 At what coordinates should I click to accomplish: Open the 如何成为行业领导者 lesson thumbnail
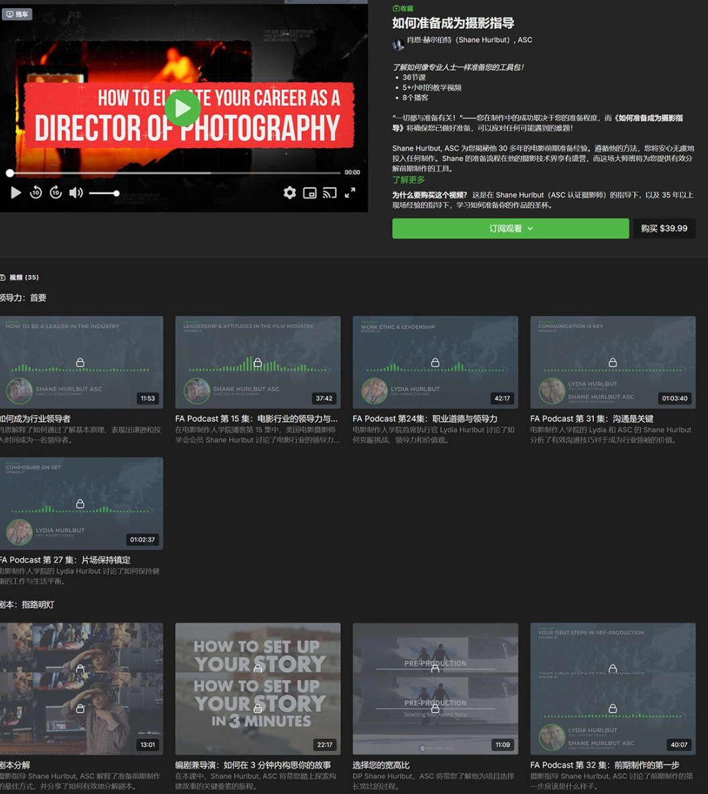(x=82, y=362)
